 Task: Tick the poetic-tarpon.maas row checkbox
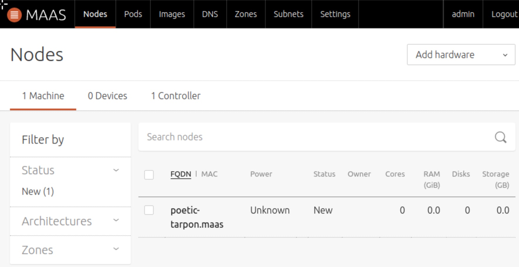pyautogui.click(x=149, y=210)
